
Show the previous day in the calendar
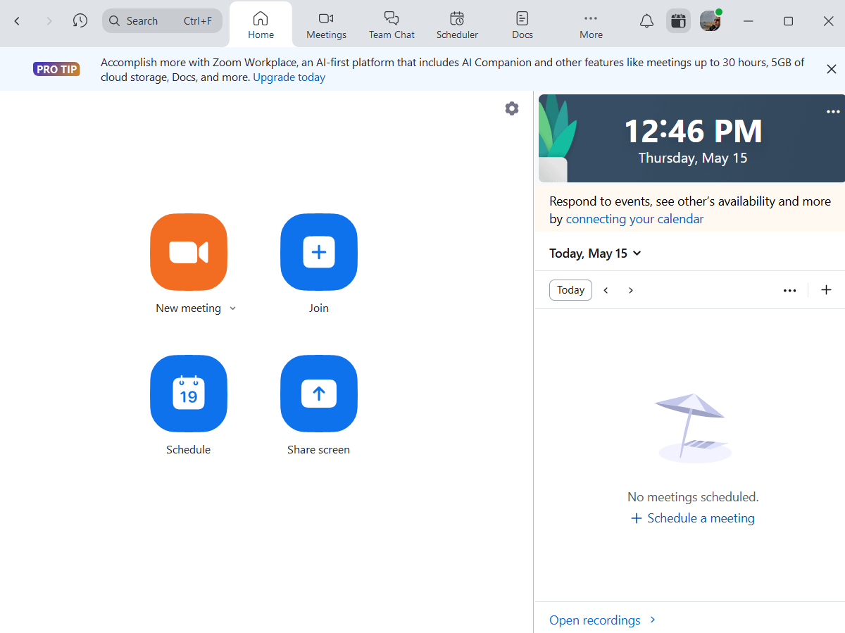[x=606, y=290]
